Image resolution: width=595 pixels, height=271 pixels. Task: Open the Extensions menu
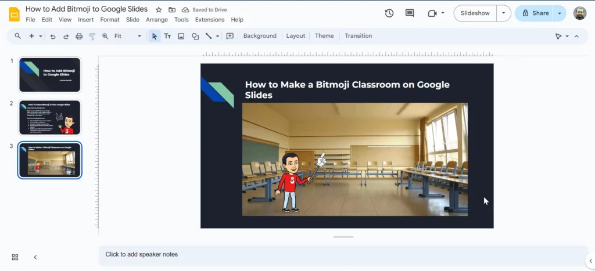[x=209, y=20]
